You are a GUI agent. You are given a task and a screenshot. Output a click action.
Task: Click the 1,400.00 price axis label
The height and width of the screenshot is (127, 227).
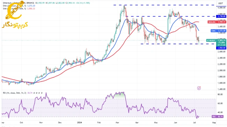click(221, 89)
